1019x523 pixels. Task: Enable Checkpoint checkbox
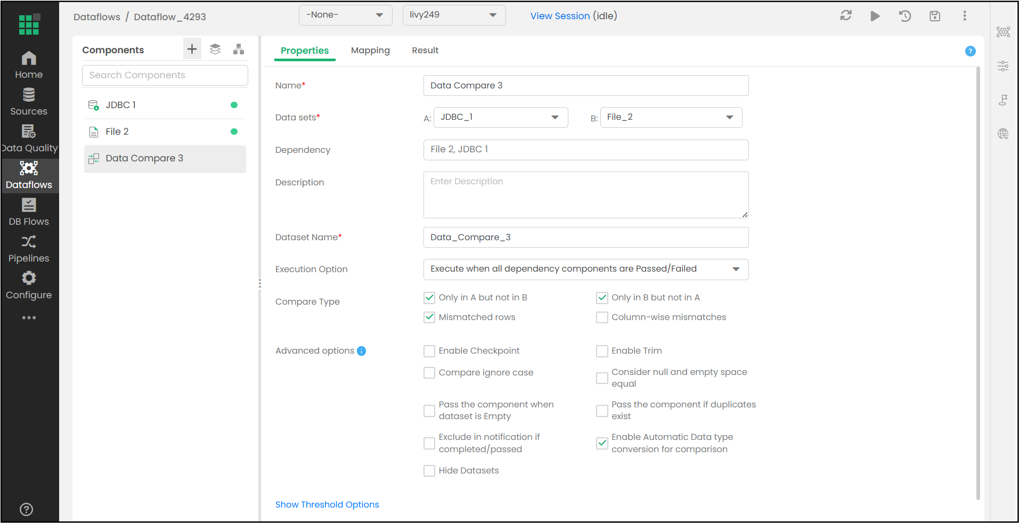point(429,351)
